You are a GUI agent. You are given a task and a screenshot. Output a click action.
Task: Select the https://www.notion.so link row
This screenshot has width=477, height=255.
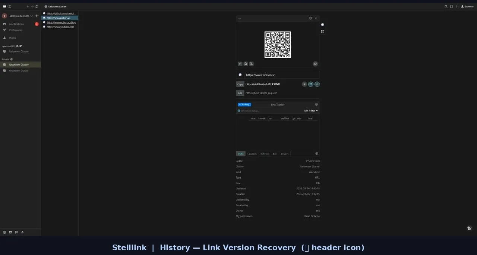60,18
